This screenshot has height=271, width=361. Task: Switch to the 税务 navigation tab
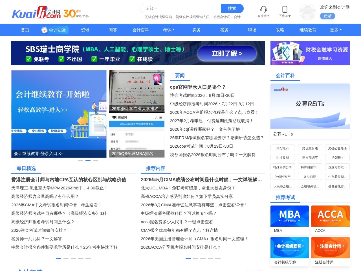[x=224, y=30]
